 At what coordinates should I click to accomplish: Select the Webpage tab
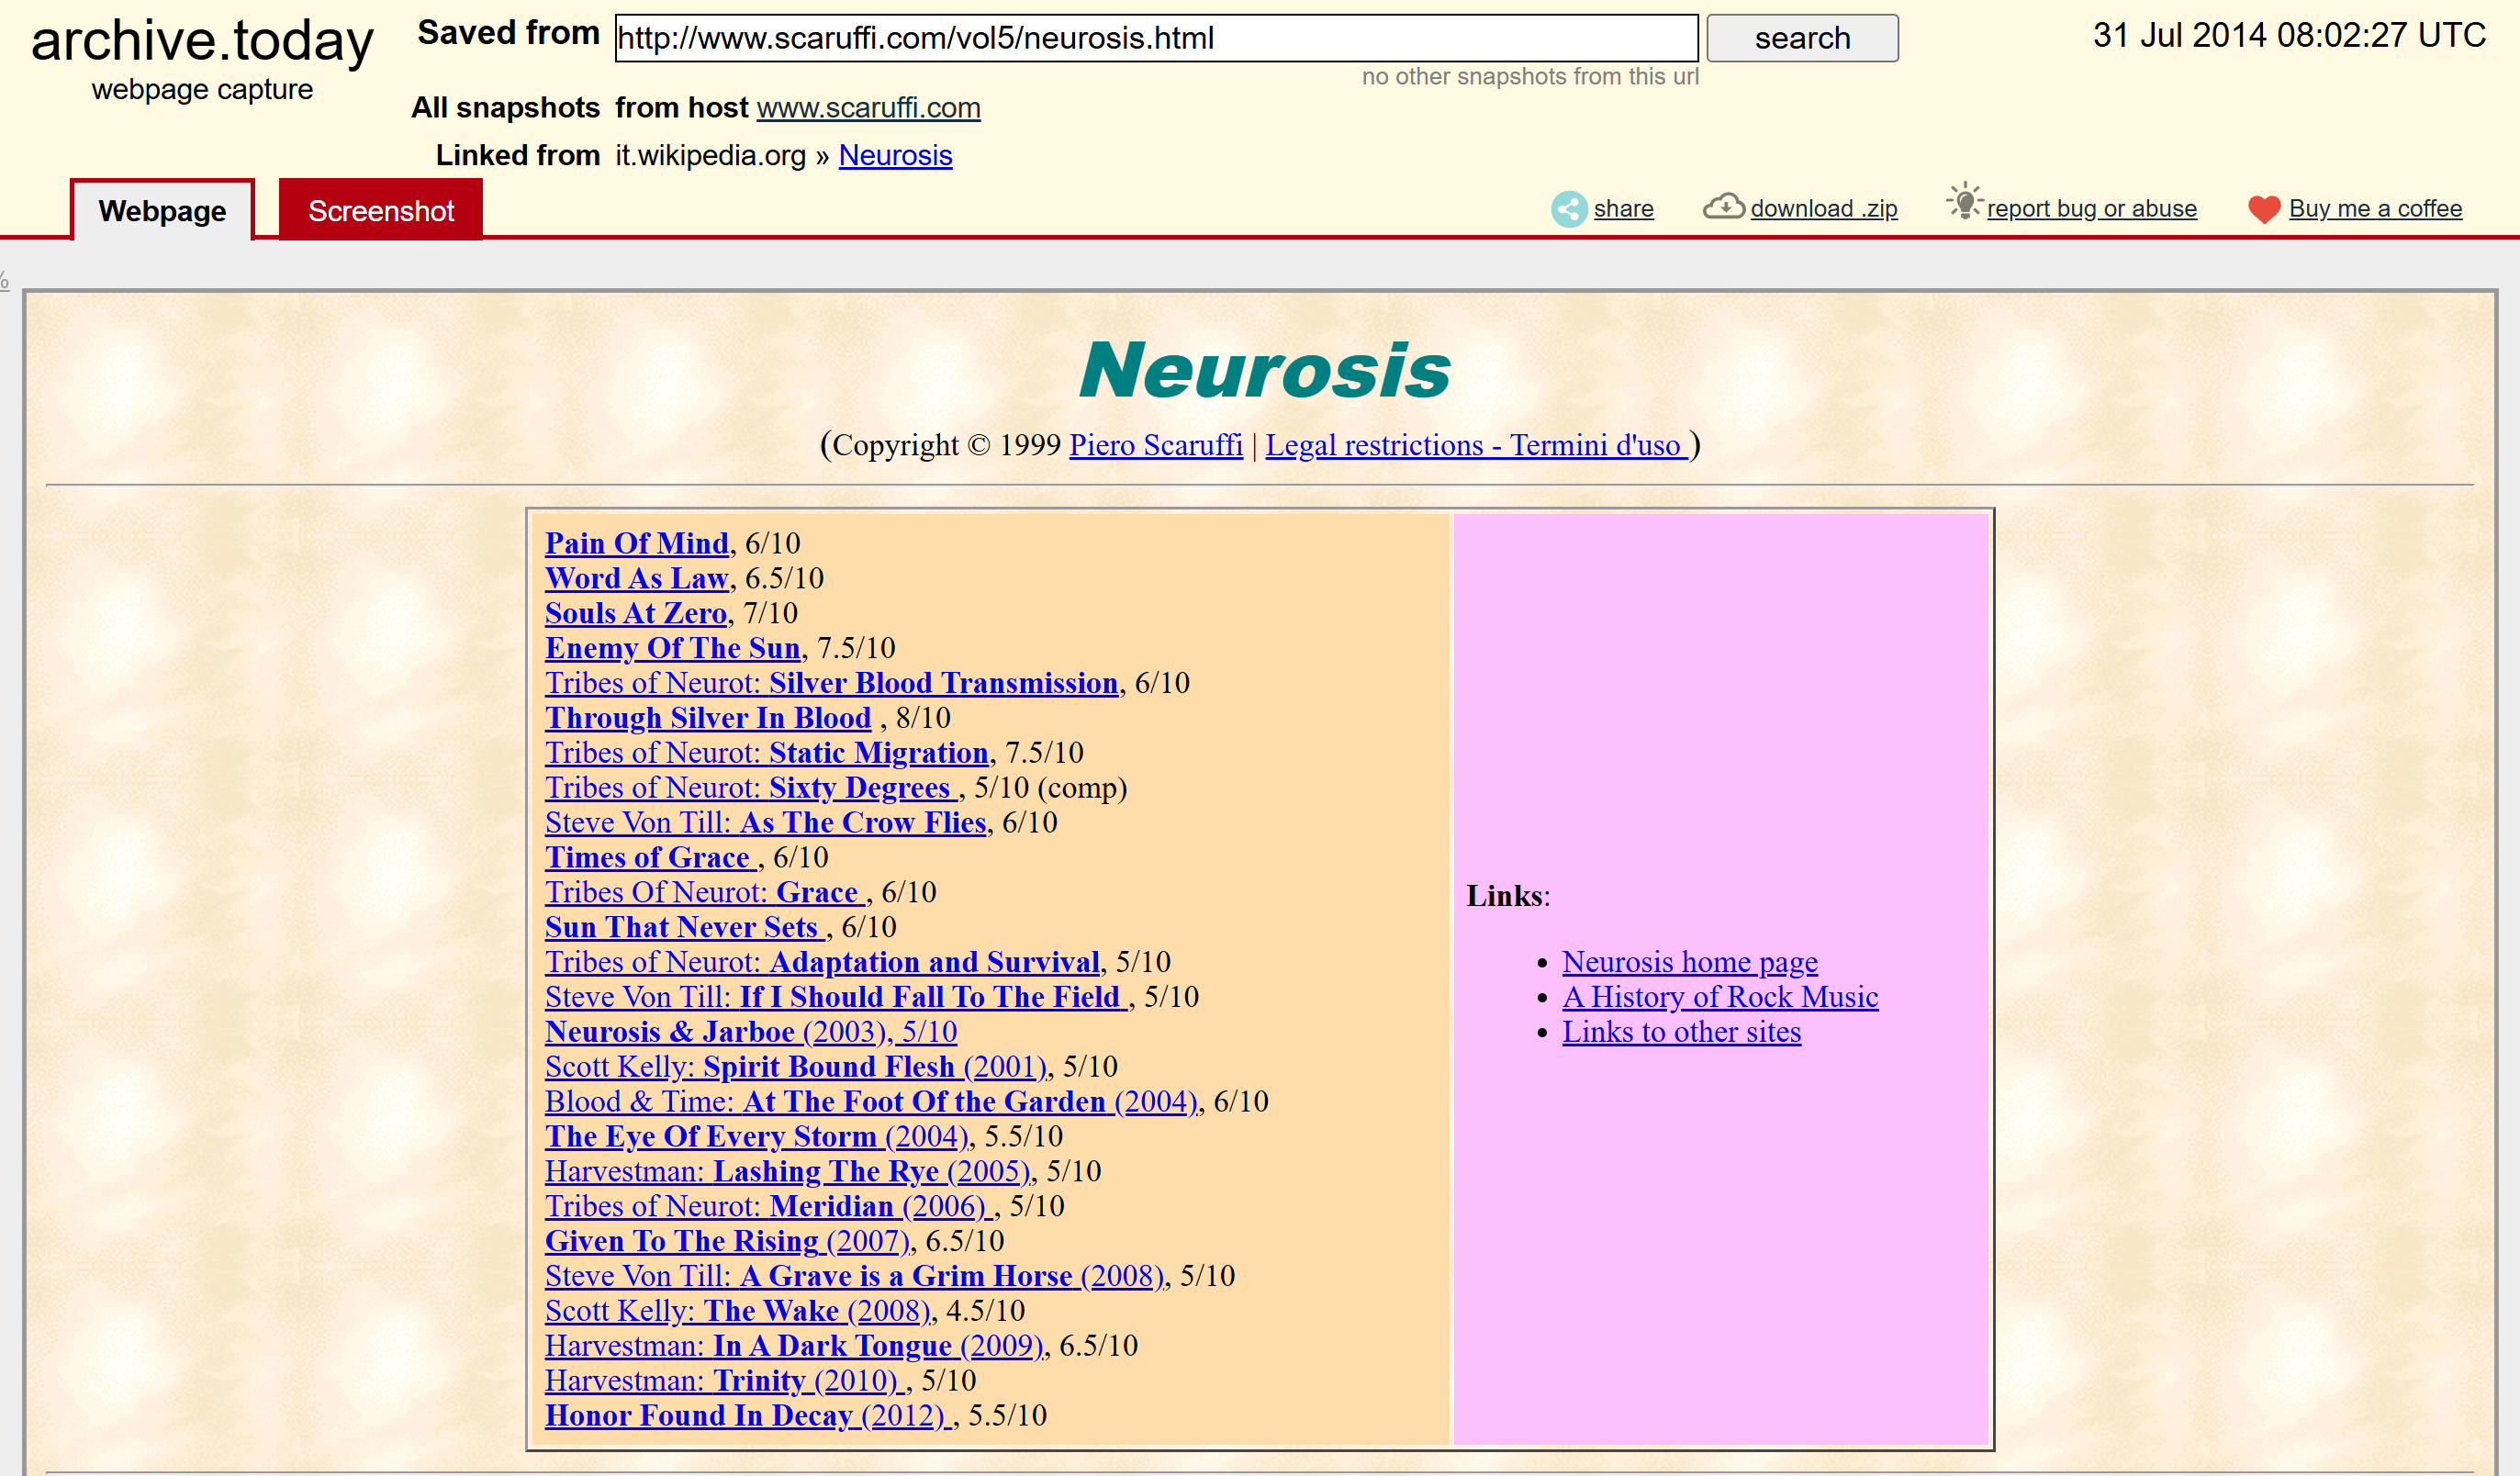click(x=162, y=211)
